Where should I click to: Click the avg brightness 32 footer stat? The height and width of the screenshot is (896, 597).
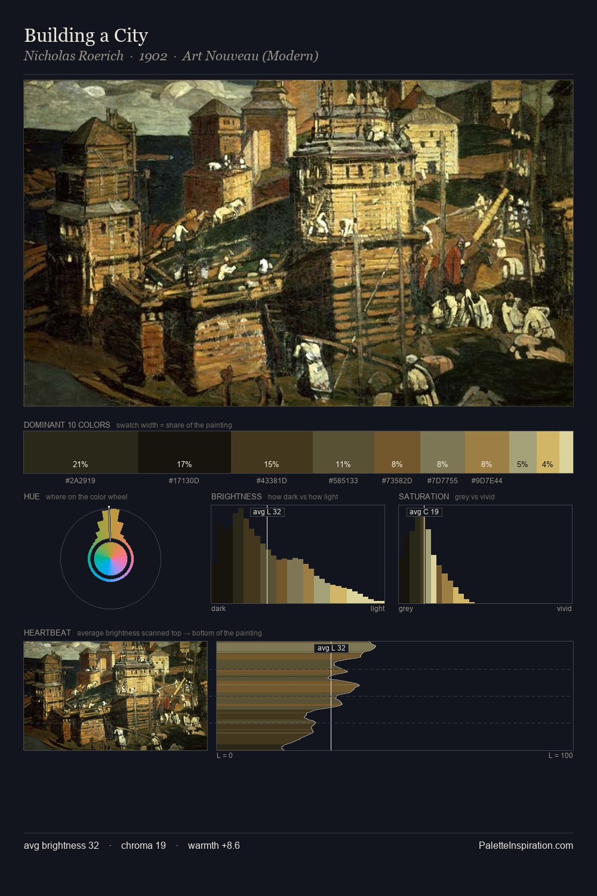click(61, 845)
